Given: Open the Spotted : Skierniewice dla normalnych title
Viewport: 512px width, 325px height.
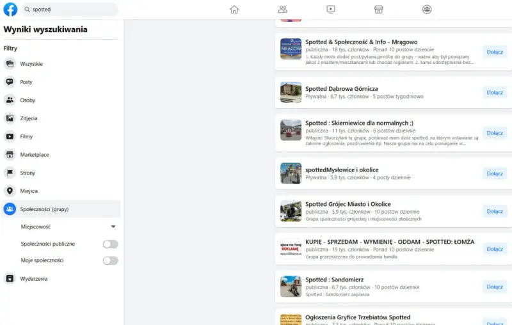Looking at the screenshot, I should [359, 123].
